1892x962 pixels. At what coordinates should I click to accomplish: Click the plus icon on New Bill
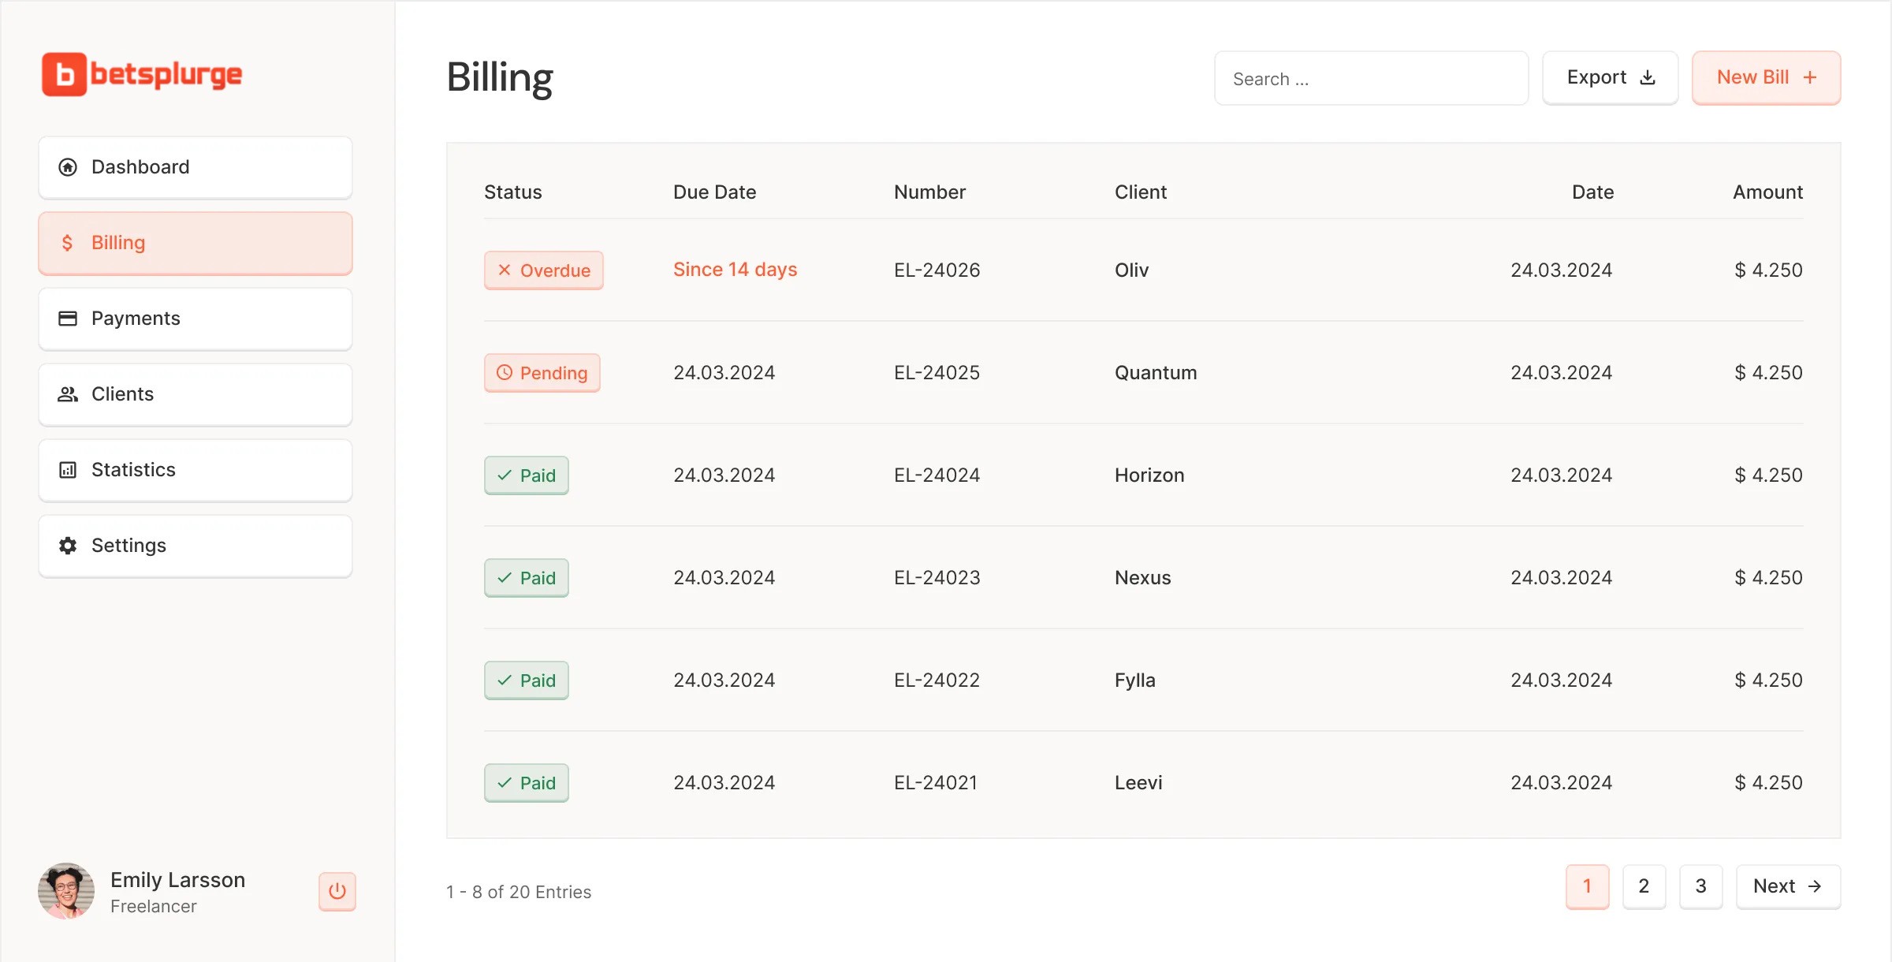click(1810, 77)
